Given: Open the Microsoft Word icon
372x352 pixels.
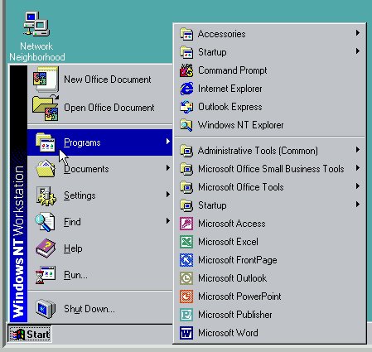Looking at the screenshot, I should pos(186,333).
